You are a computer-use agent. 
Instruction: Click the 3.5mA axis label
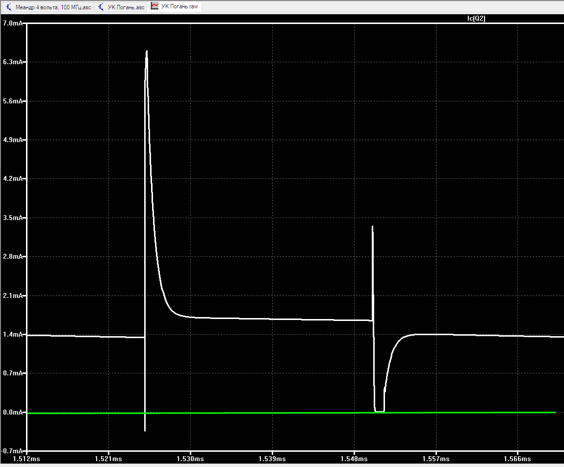click(13, 218)
